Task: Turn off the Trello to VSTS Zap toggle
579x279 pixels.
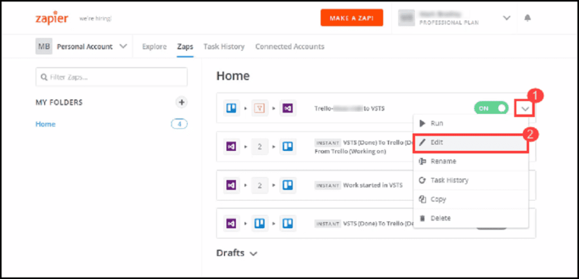Action: click(491, 108)
